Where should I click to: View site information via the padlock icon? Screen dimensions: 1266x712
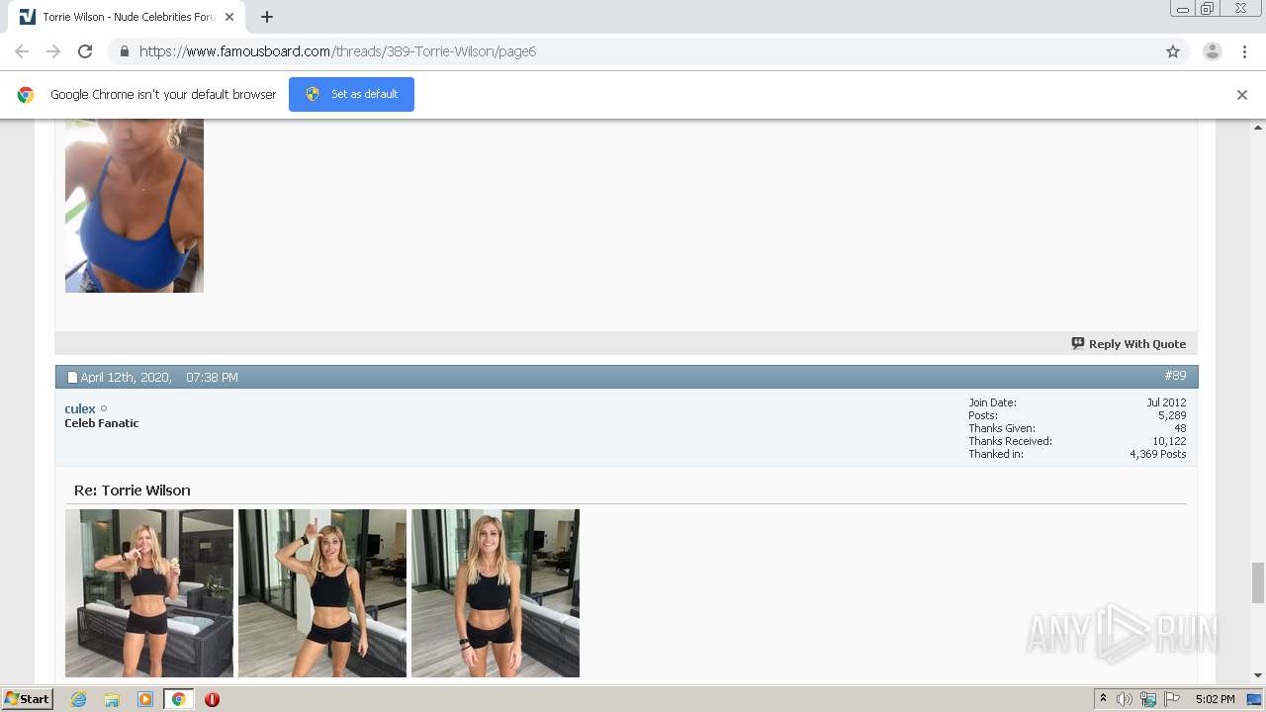point(124,51)
